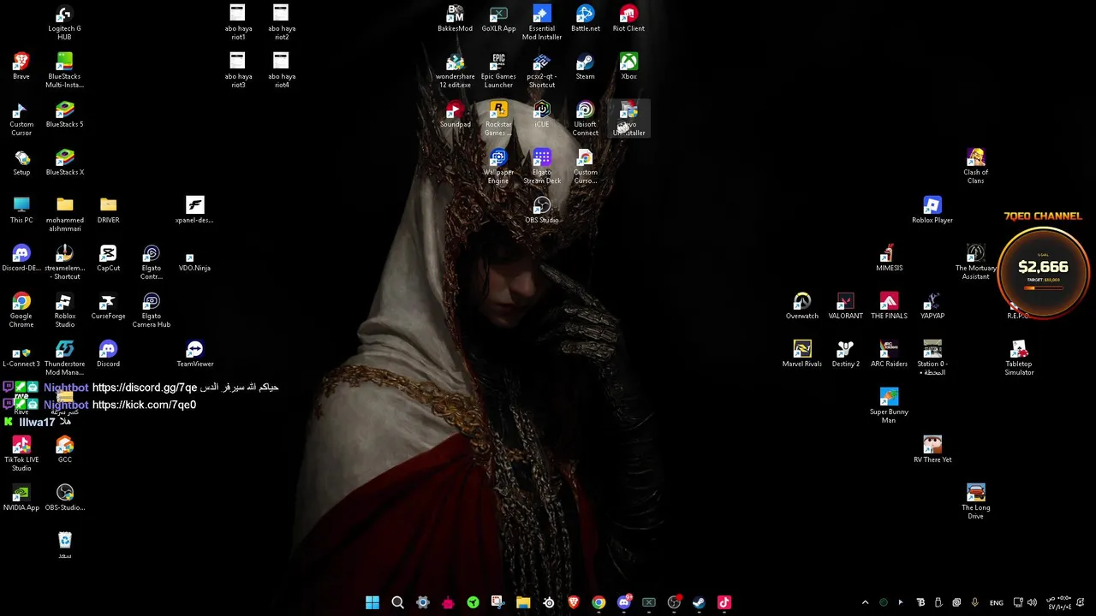Launch GoXLR App desktop shortcut
The height and width of the screenshot is (616, 1096).
pyautogui.click(x=498, y=19)
